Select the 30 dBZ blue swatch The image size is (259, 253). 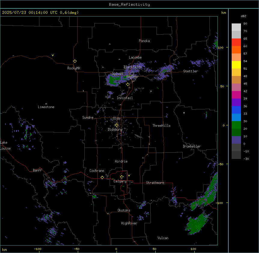tap(236, 117)
